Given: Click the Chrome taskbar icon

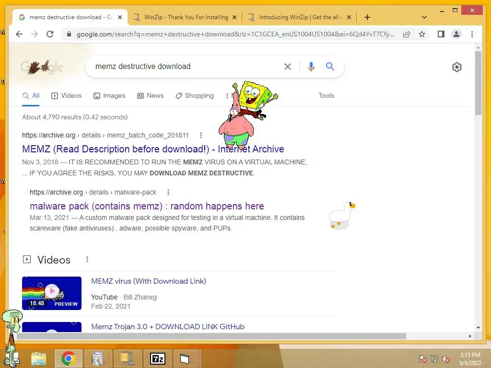Looking at the screenshot, I should tap(68, 358).
